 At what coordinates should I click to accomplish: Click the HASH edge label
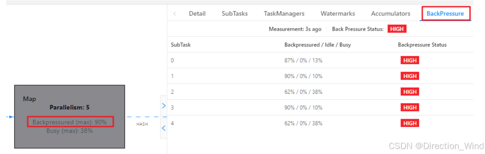[142, 124]
